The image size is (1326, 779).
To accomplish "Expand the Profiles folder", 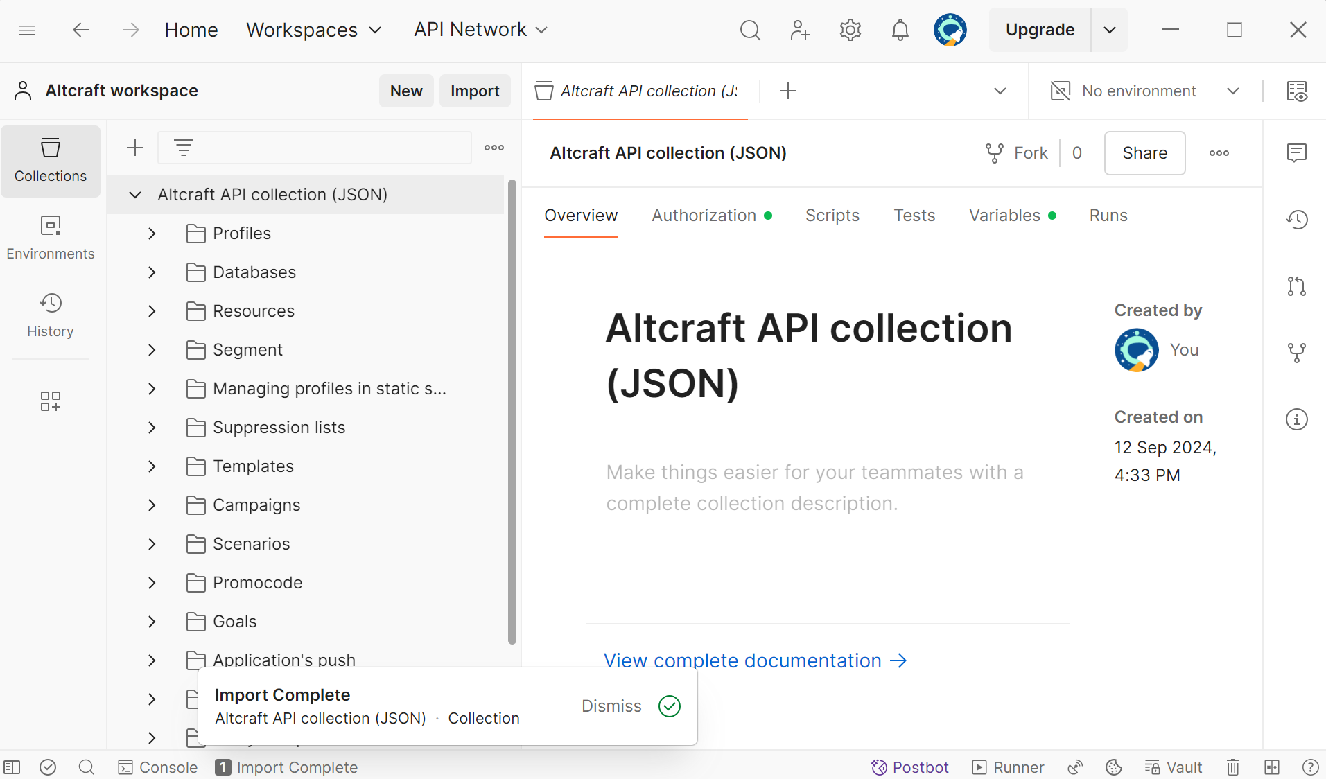I will click(152, 234).
